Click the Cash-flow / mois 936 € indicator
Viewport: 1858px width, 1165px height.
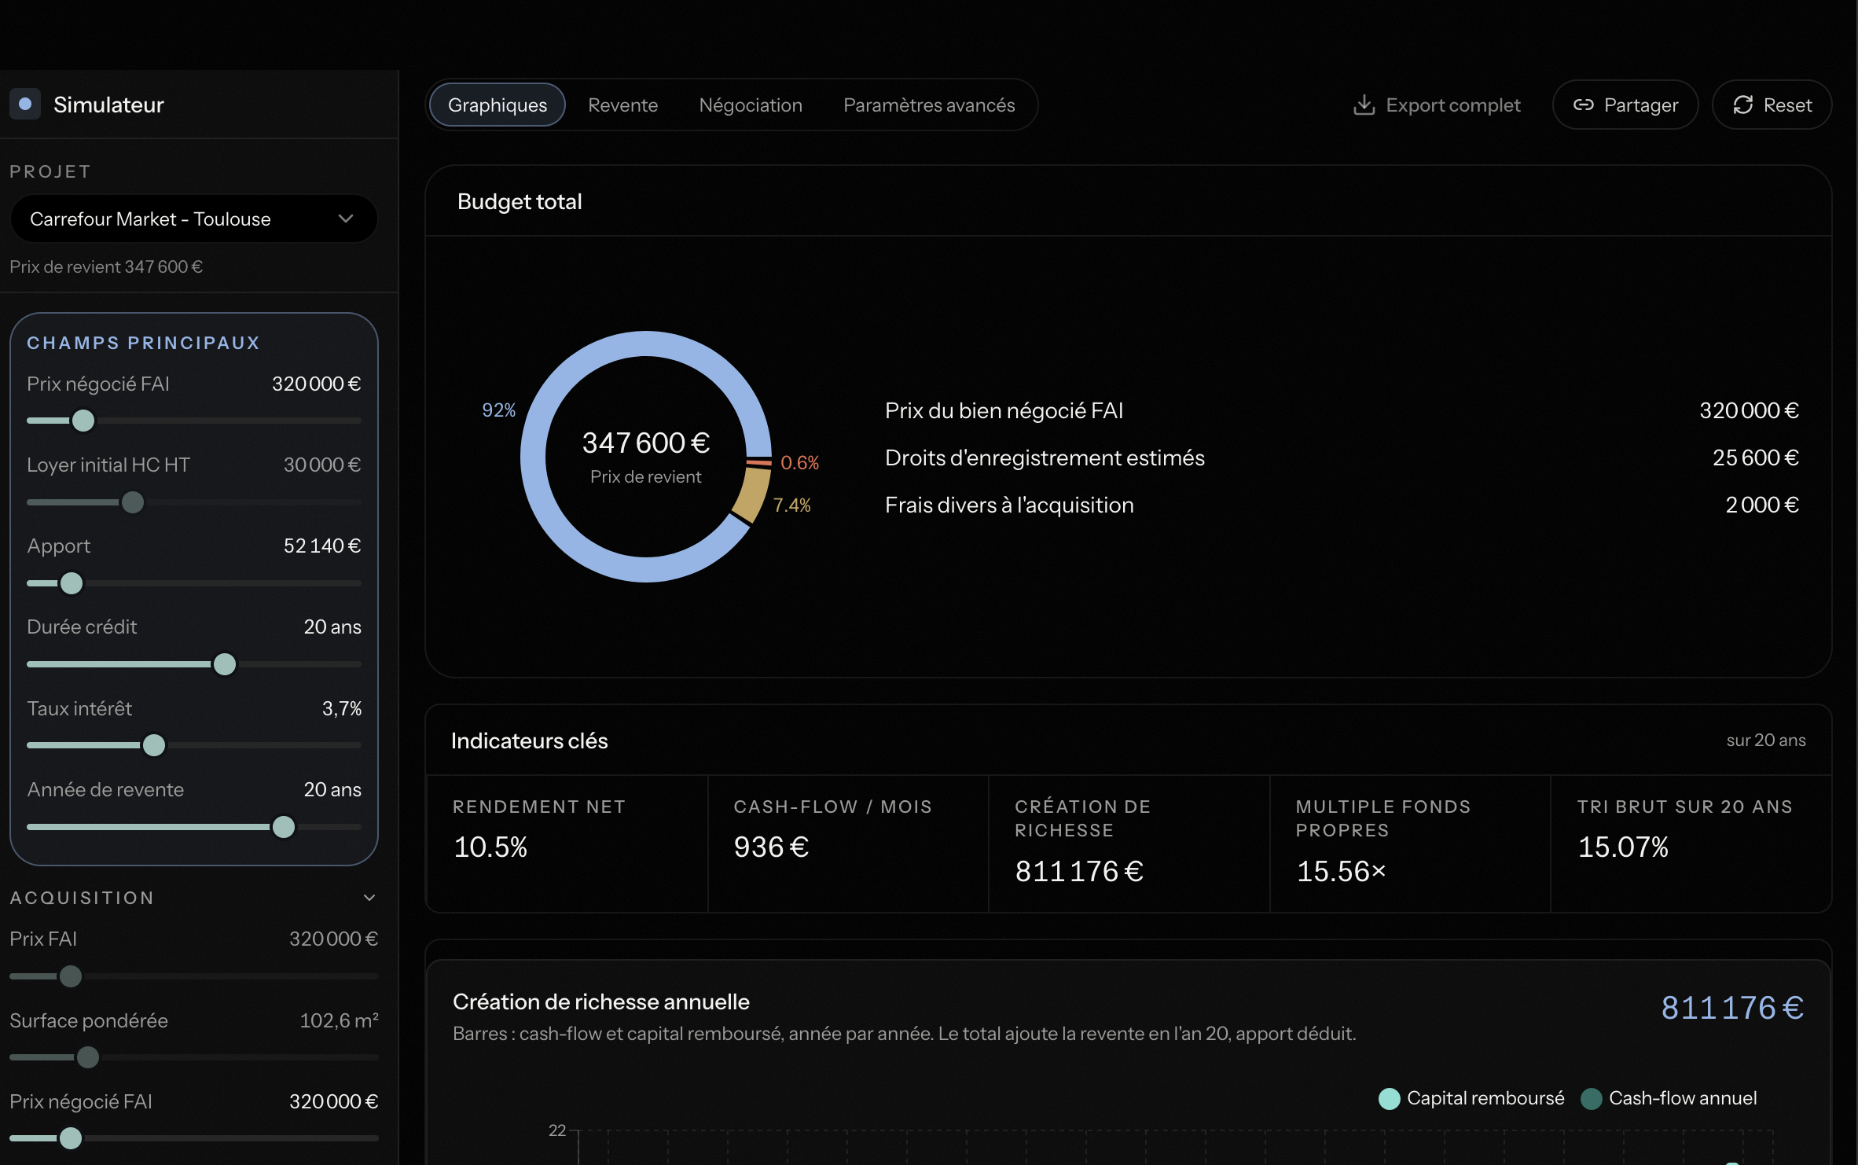point(848,843)
